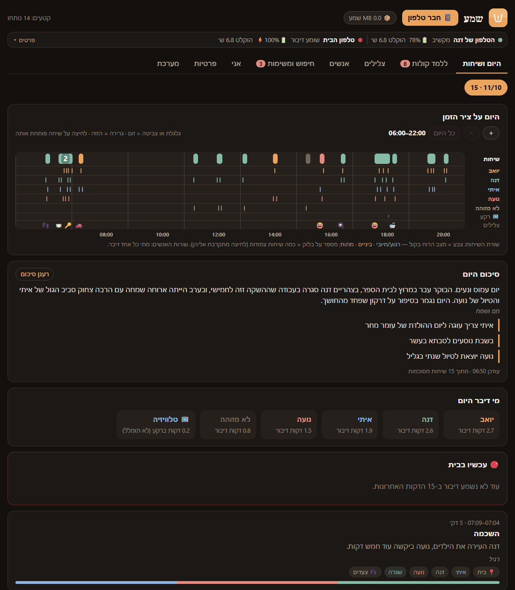Open the wide green conversation block before 18:00
The image size is (515, 590).
382,159
